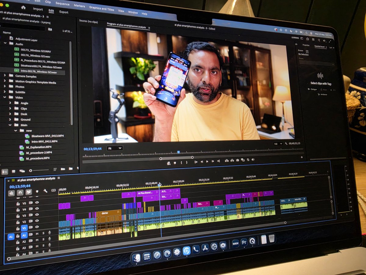Screen dimensions: 366x275
Task: Add a marker from the timeline header
Action: pos(37,192)
